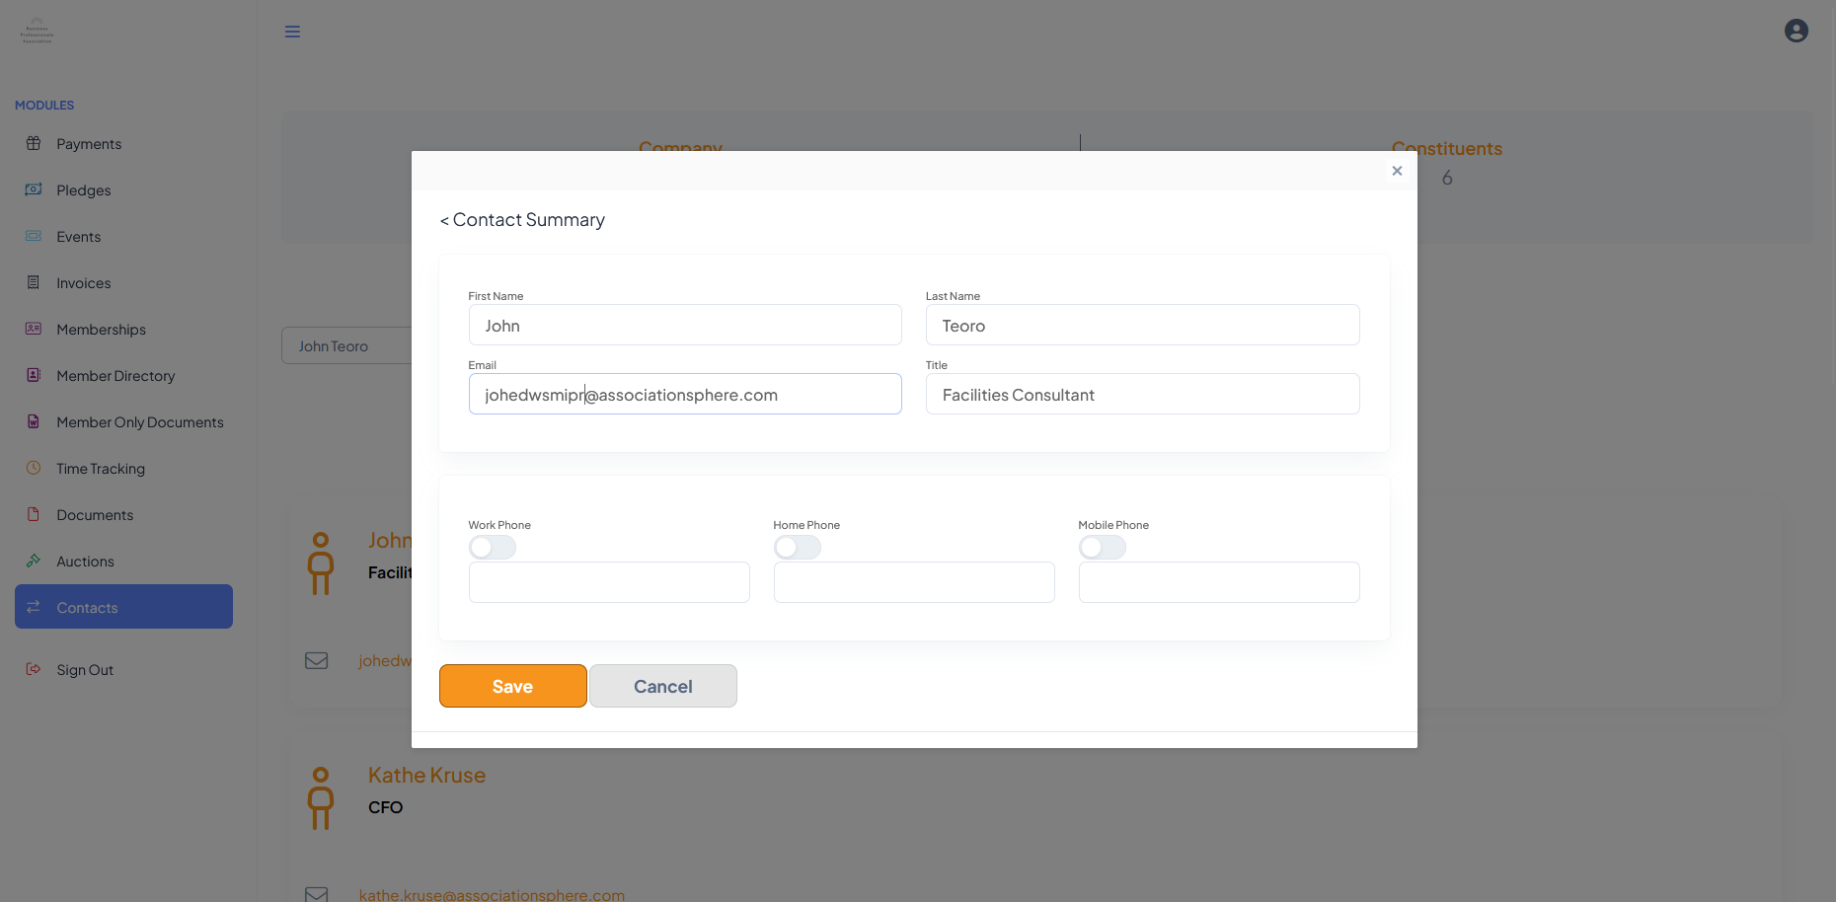Open the hamburger menu icon
This screenshot has width=1836, height=902.
(x=292, y=32)
